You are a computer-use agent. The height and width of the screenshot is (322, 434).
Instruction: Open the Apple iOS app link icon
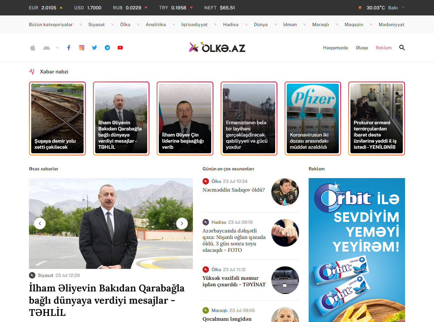pyautogui.click(x=33, y=48)
